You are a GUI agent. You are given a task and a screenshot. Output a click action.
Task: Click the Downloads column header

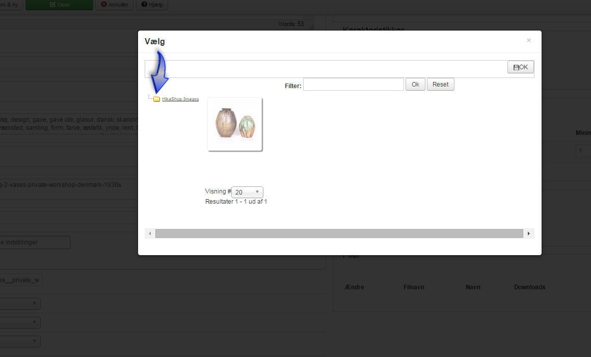click(x=529, y=287)
